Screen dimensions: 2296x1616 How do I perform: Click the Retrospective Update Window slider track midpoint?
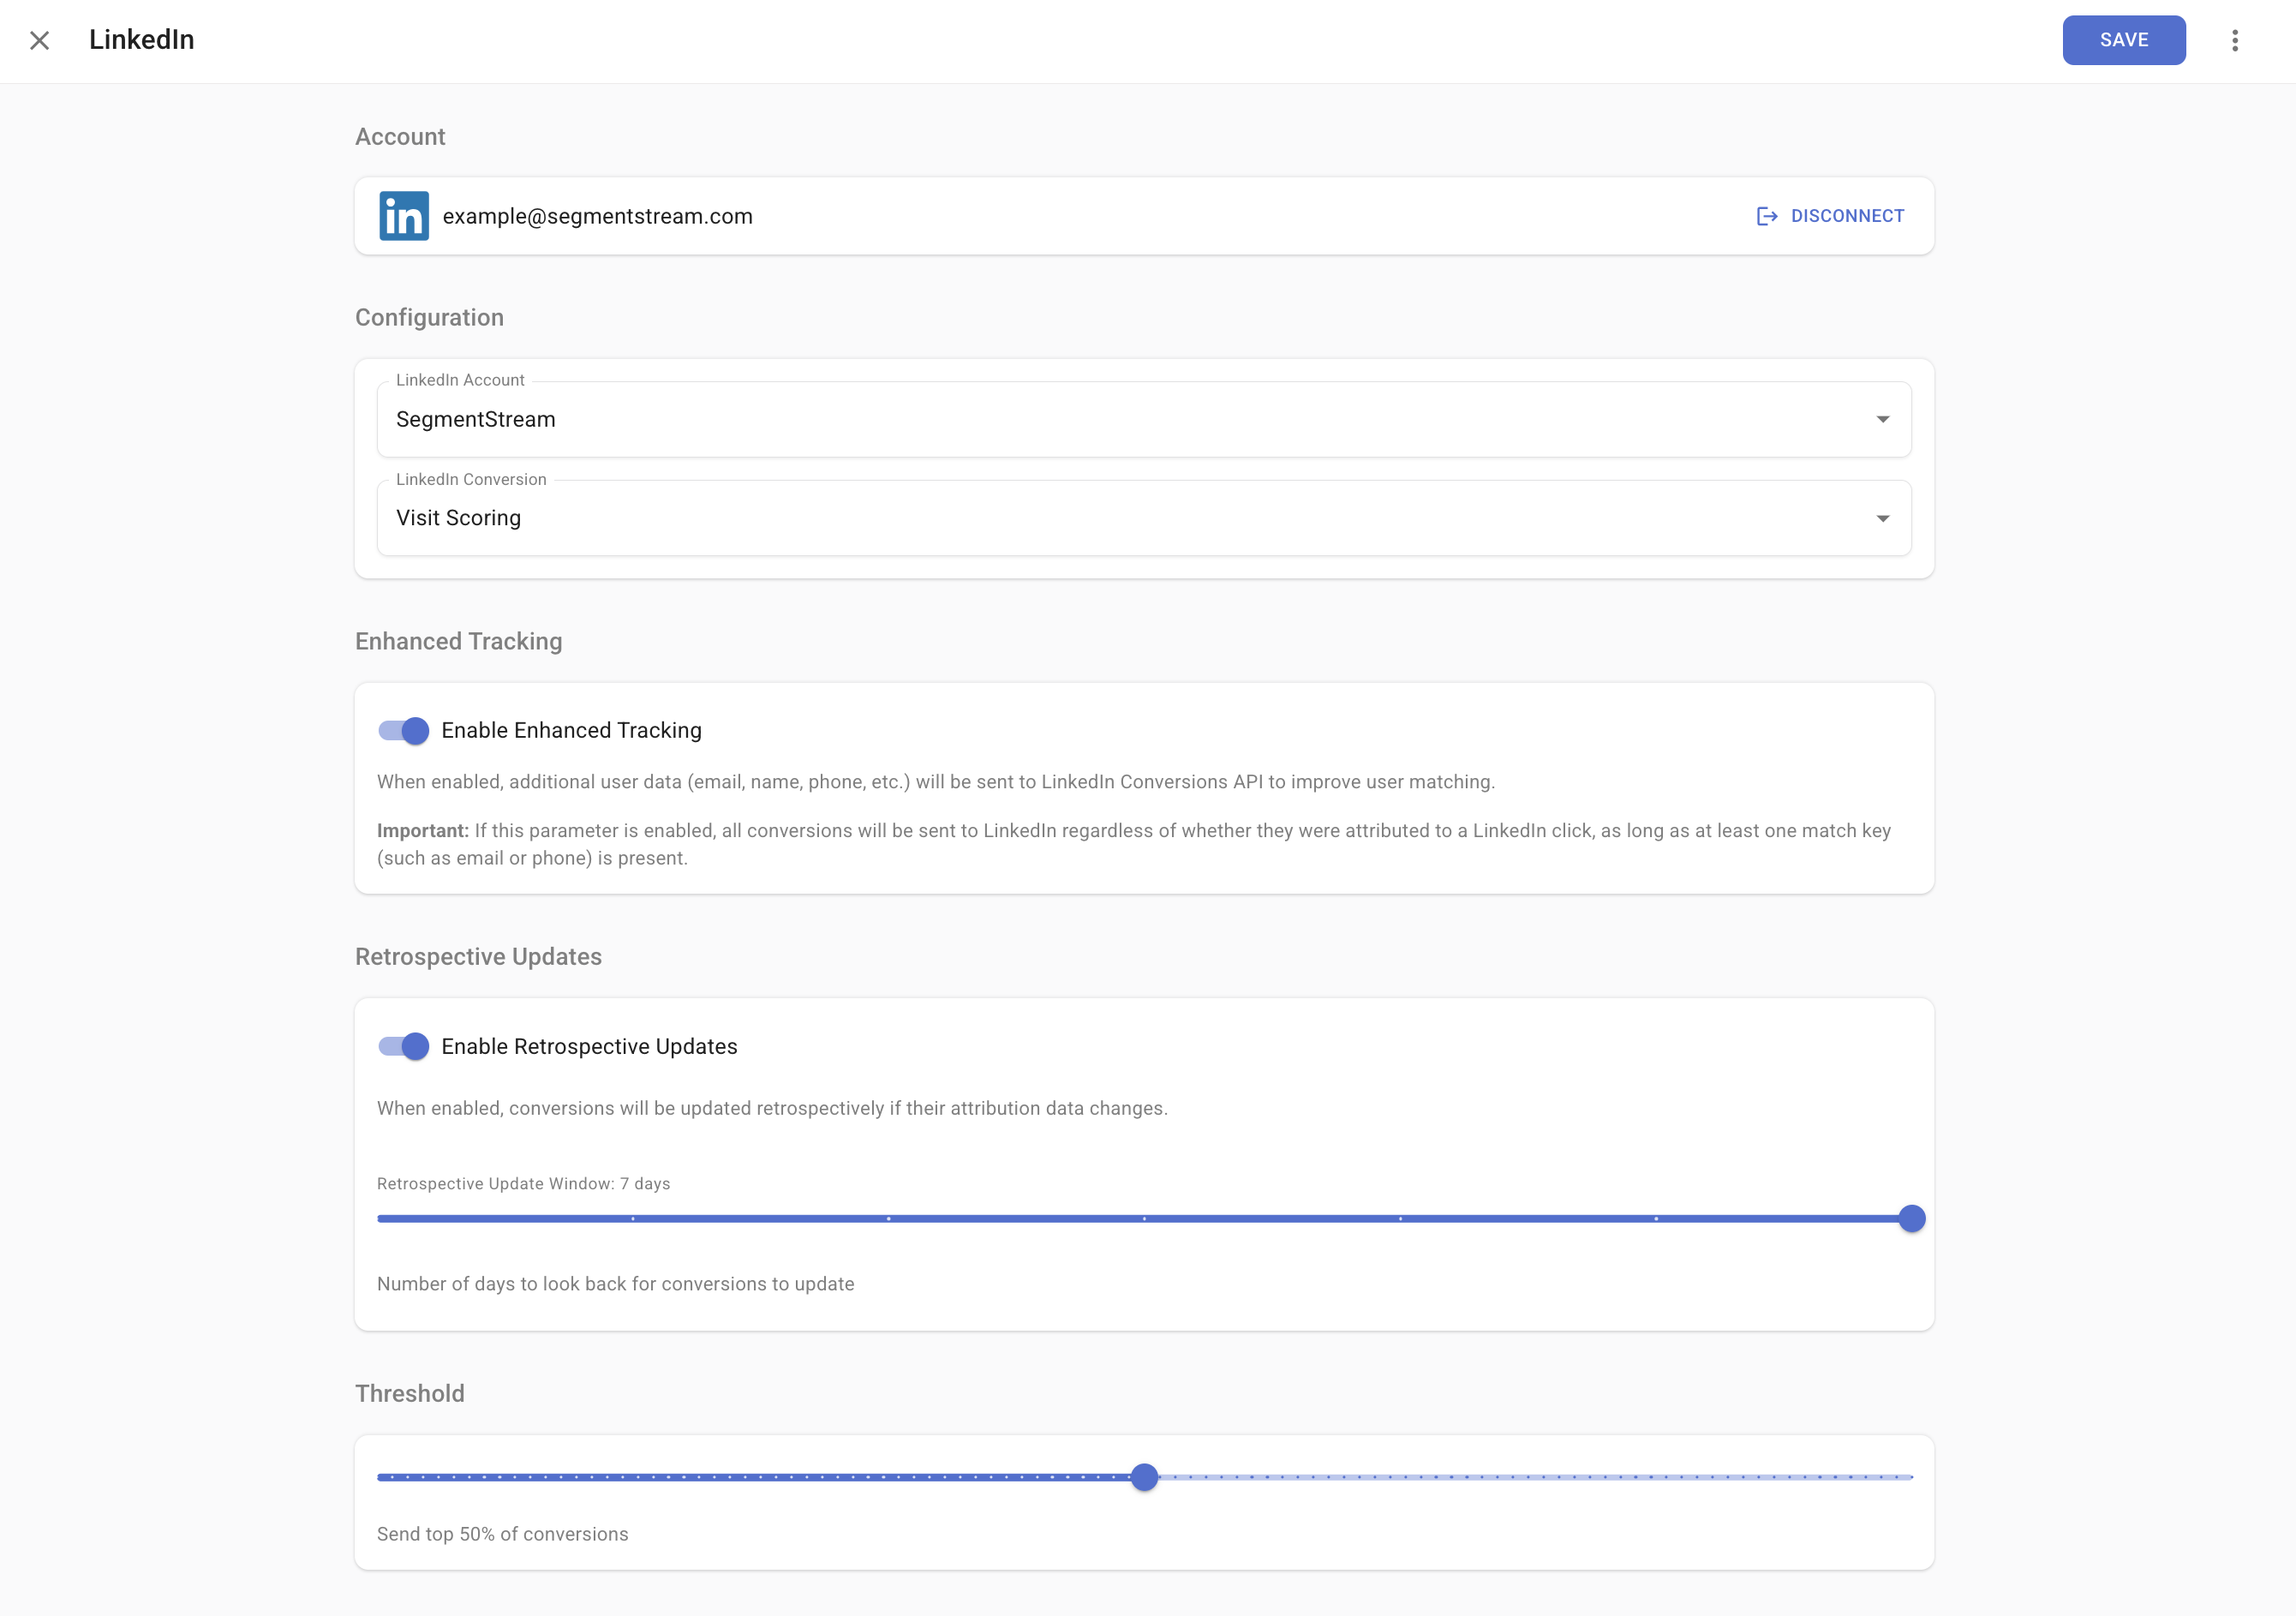point(1144,1219)
